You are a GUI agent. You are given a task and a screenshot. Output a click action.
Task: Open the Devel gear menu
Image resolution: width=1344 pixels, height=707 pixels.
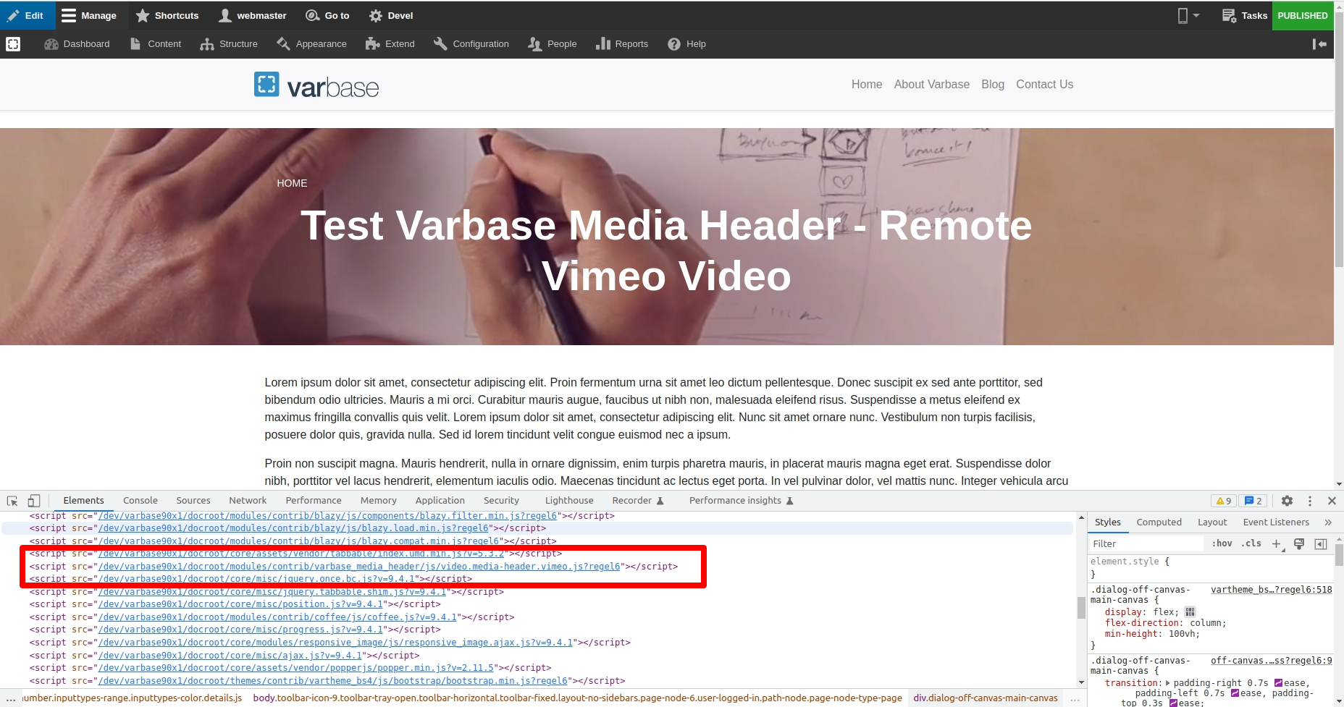coord(391,15)
